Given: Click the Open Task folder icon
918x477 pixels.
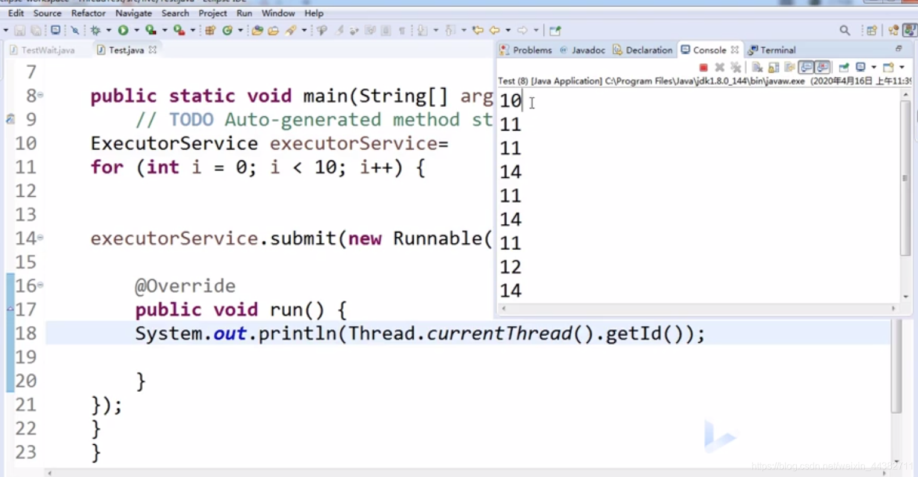Looking at the screenshot, I should [273, 30].
